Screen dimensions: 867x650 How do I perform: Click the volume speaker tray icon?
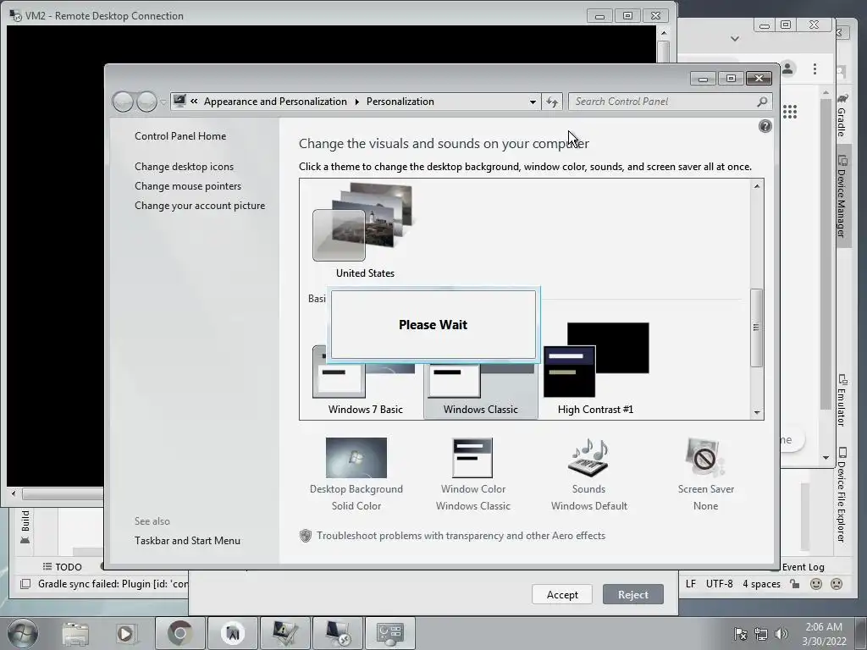(x=781, y=634)
